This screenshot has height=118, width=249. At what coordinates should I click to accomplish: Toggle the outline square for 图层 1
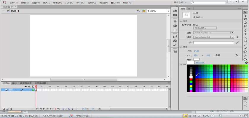point(33,90)
